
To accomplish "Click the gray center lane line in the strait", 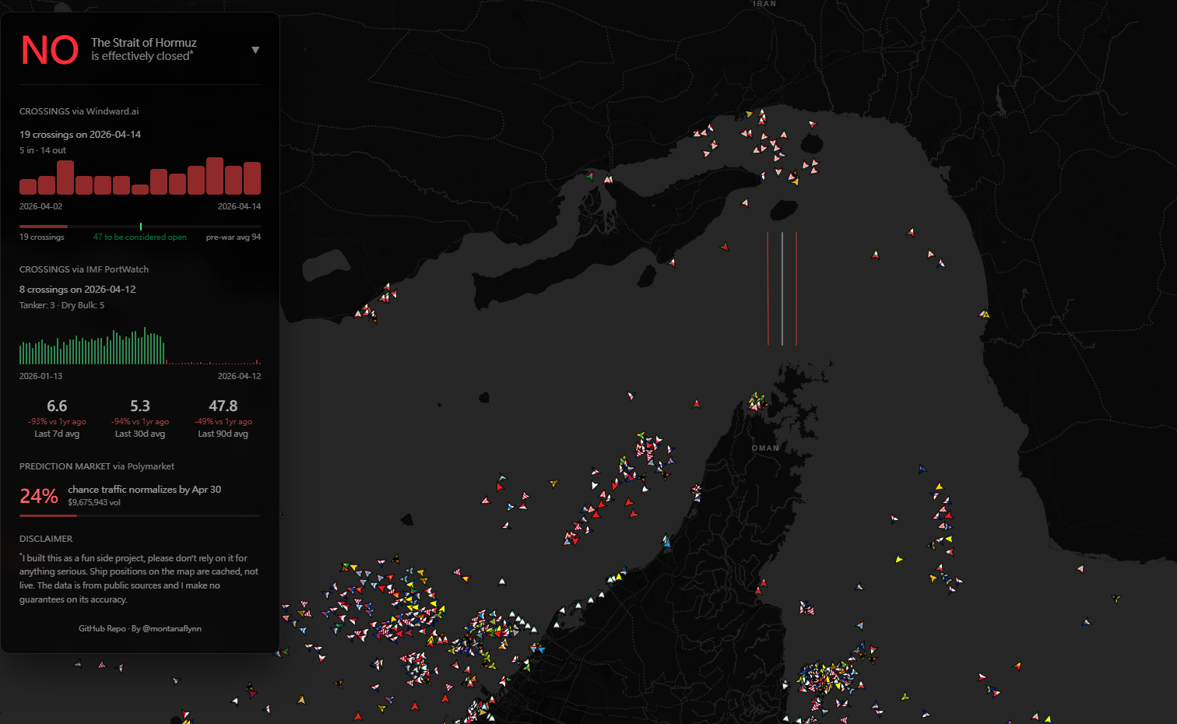I will [x=782, y=288].
